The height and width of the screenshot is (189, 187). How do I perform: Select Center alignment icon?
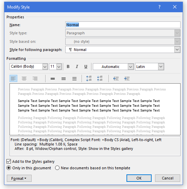(x=24, y=79)
